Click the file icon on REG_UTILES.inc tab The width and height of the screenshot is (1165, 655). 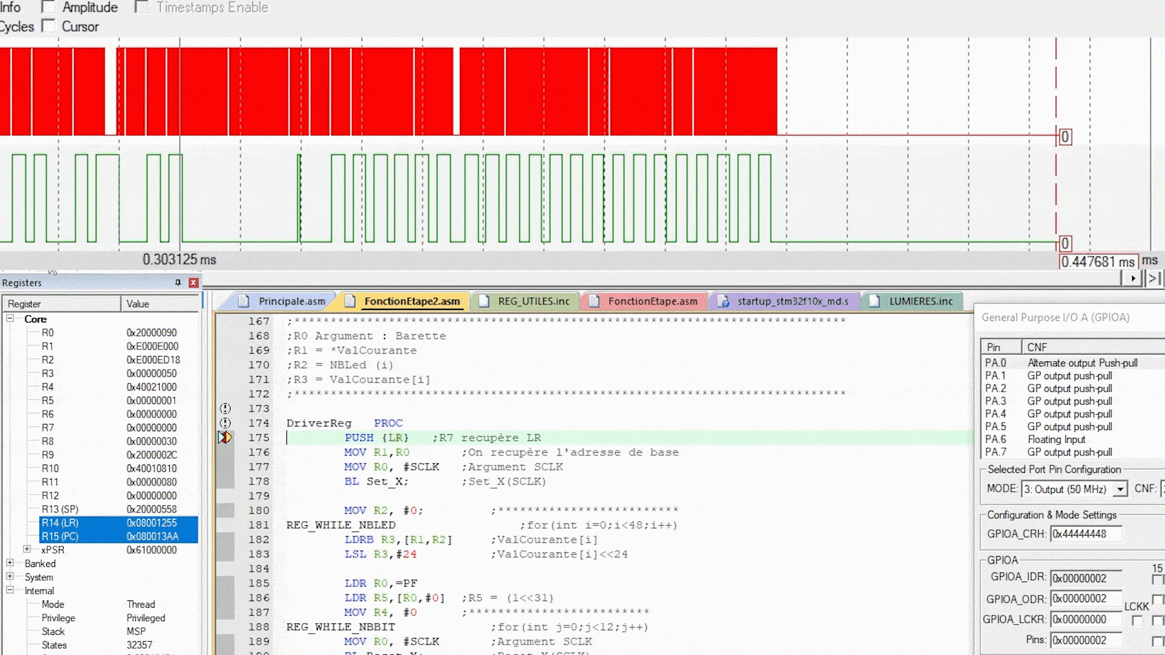[x=484, y=301]
